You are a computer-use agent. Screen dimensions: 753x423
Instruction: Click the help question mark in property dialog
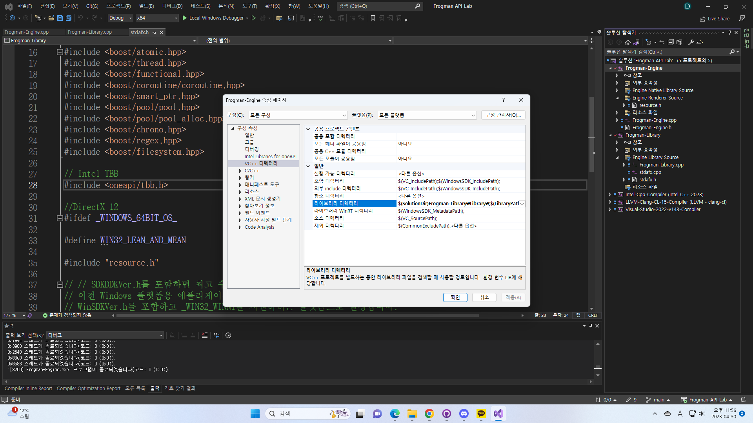click(504, 100)
